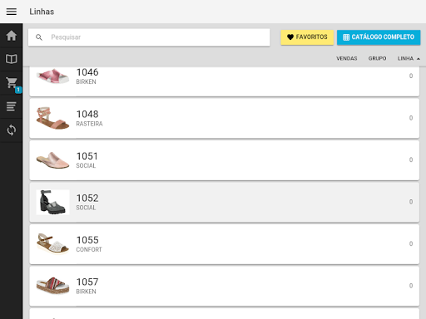Toggle Linha sort order arrow
The image size is (426, 319).
coord(419,59)
